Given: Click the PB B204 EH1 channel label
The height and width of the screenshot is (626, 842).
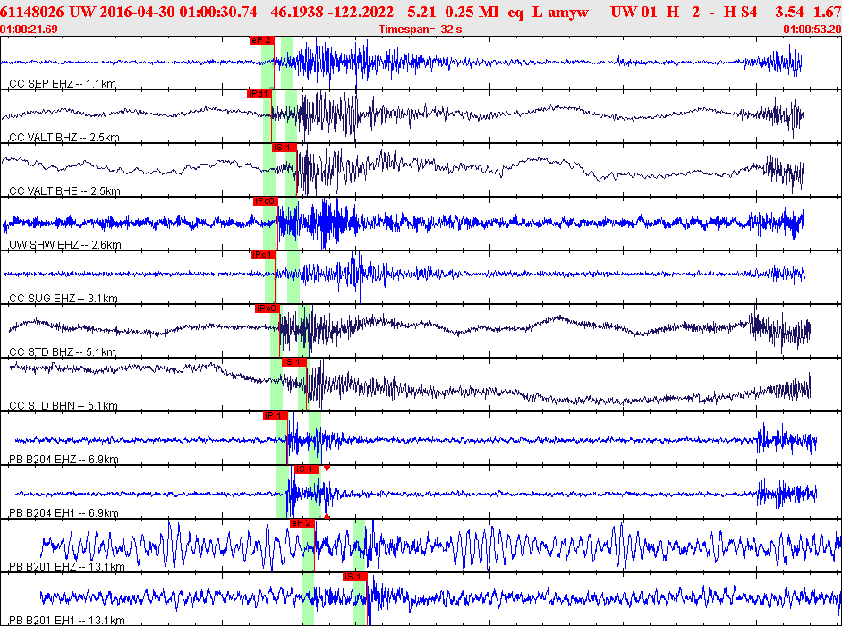Looking at the screenshot, I should pyautogui.click(x=64, y=513).
